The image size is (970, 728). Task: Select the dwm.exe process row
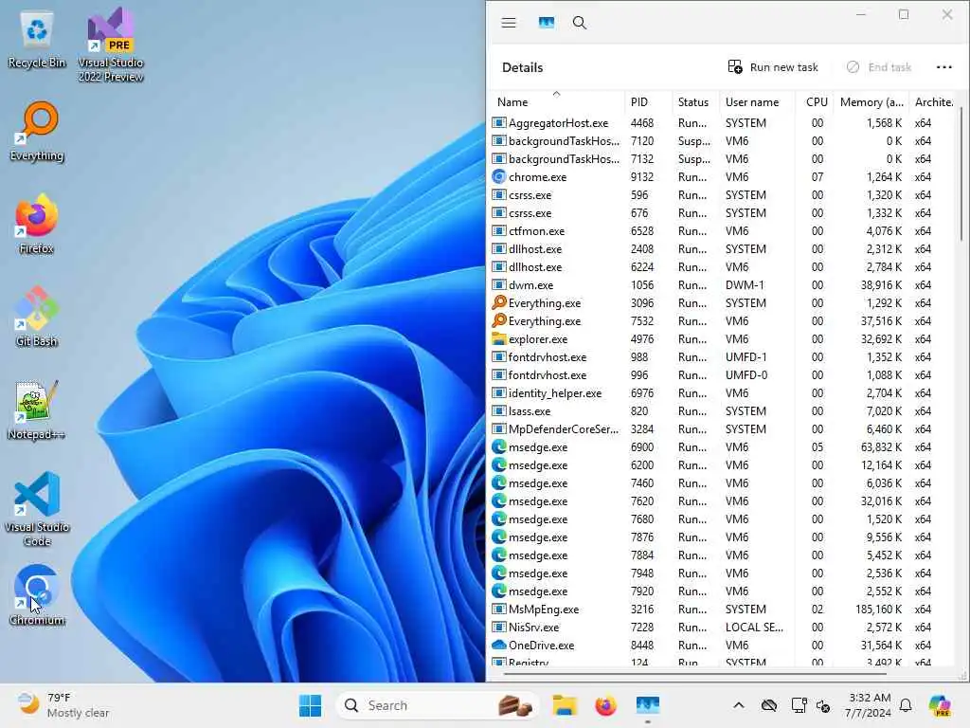[x=724, y=284]
